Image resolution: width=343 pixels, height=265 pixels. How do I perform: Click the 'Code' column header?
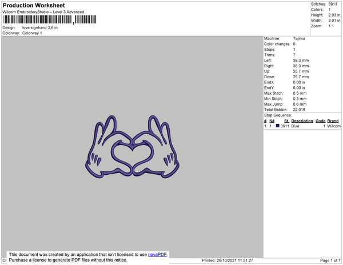click(x=321, y=121)
